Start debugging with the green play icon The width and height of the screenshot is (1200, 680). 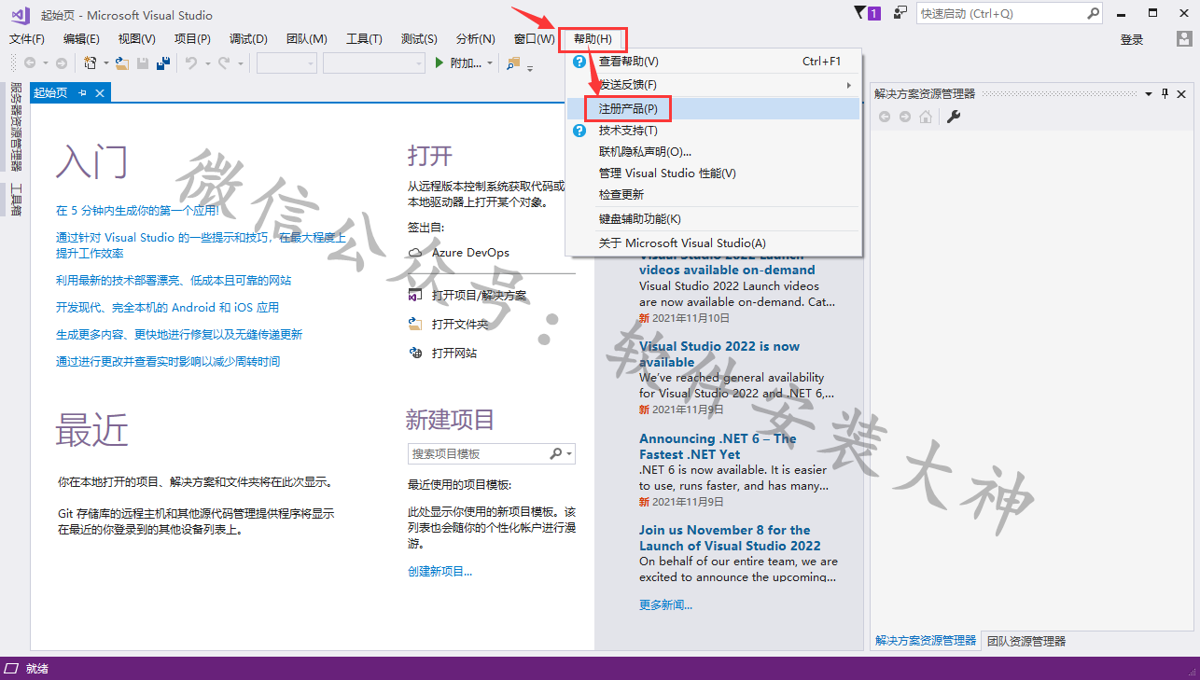(x=440, y=62)
